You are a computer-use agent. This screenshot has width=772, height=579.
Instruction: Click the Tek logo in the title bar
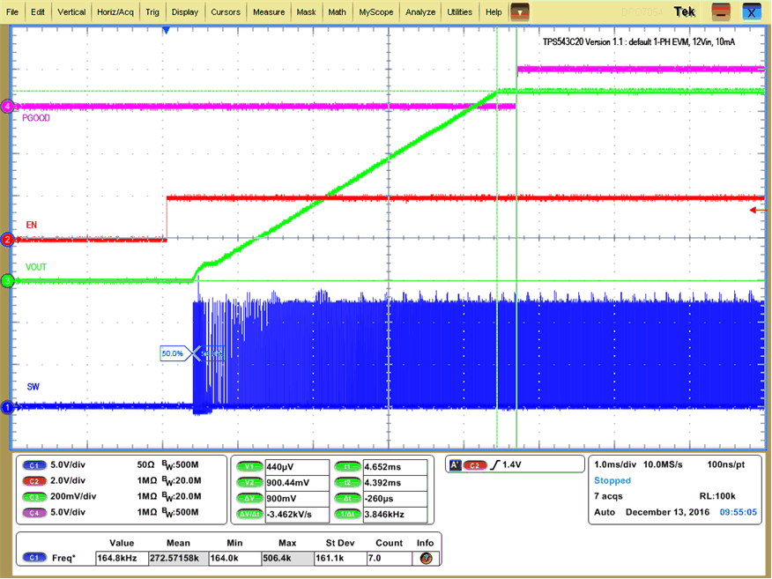[x=683, y=11]
